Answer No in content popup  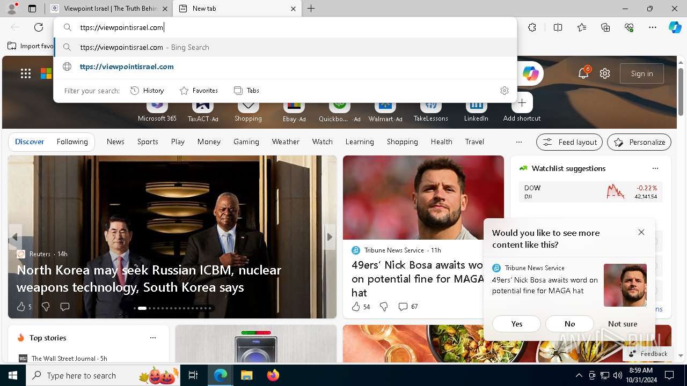tap(569, 324)
